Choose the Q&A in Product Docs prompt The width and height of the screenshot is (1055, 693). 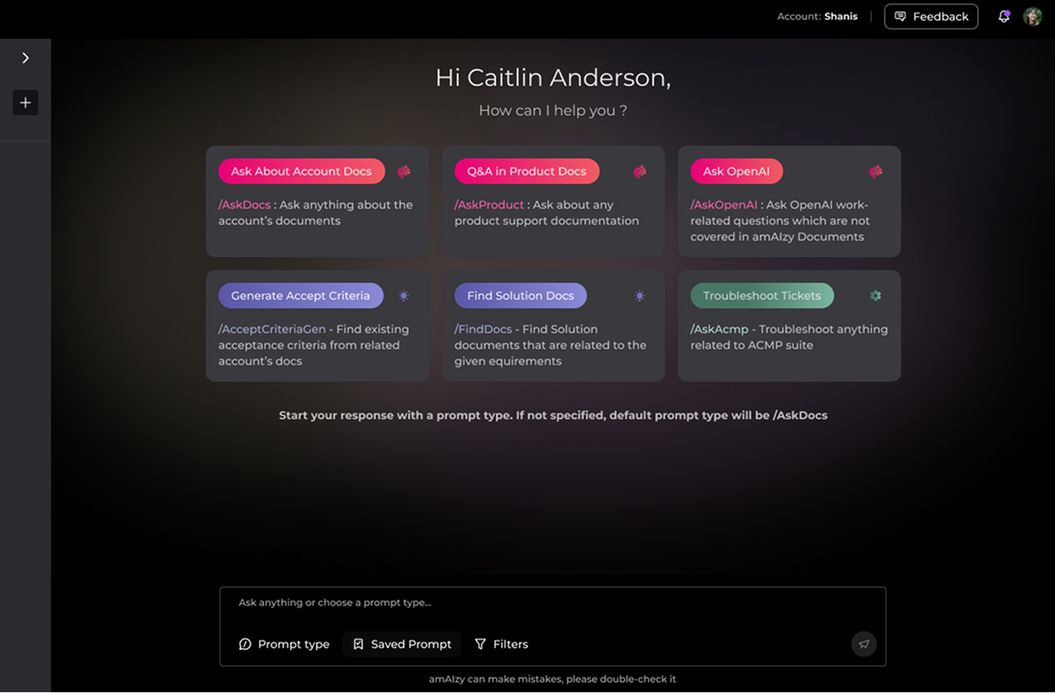point(526,171)
